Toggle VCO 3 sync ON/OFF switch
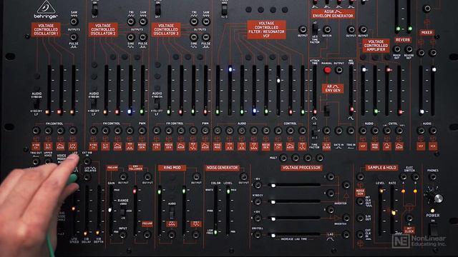This screenshot has height=257, width=458. tap(157, 10)
